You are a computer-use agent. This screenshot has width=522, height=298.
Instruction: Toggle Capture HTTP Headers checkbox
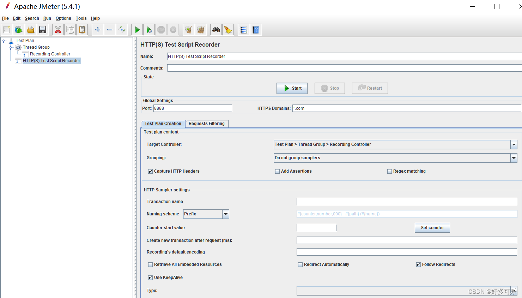click(x=150, y=171)
